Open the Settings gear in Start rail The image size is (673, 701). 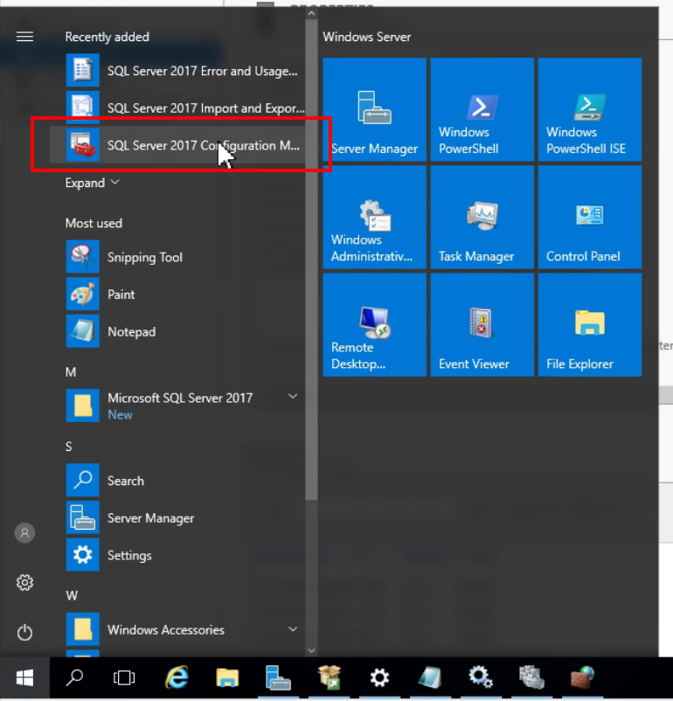24,582
